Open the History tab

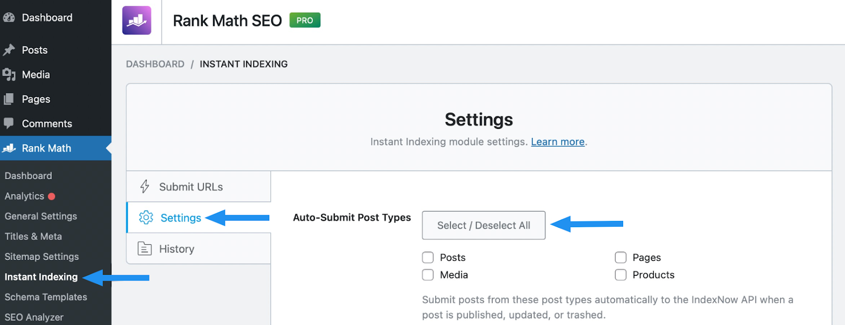click(199, 248)
